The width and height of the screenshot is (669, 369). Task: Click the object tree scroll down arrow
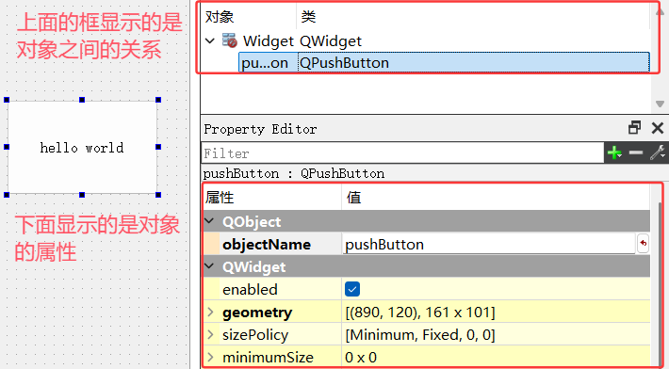pos(660,104)
